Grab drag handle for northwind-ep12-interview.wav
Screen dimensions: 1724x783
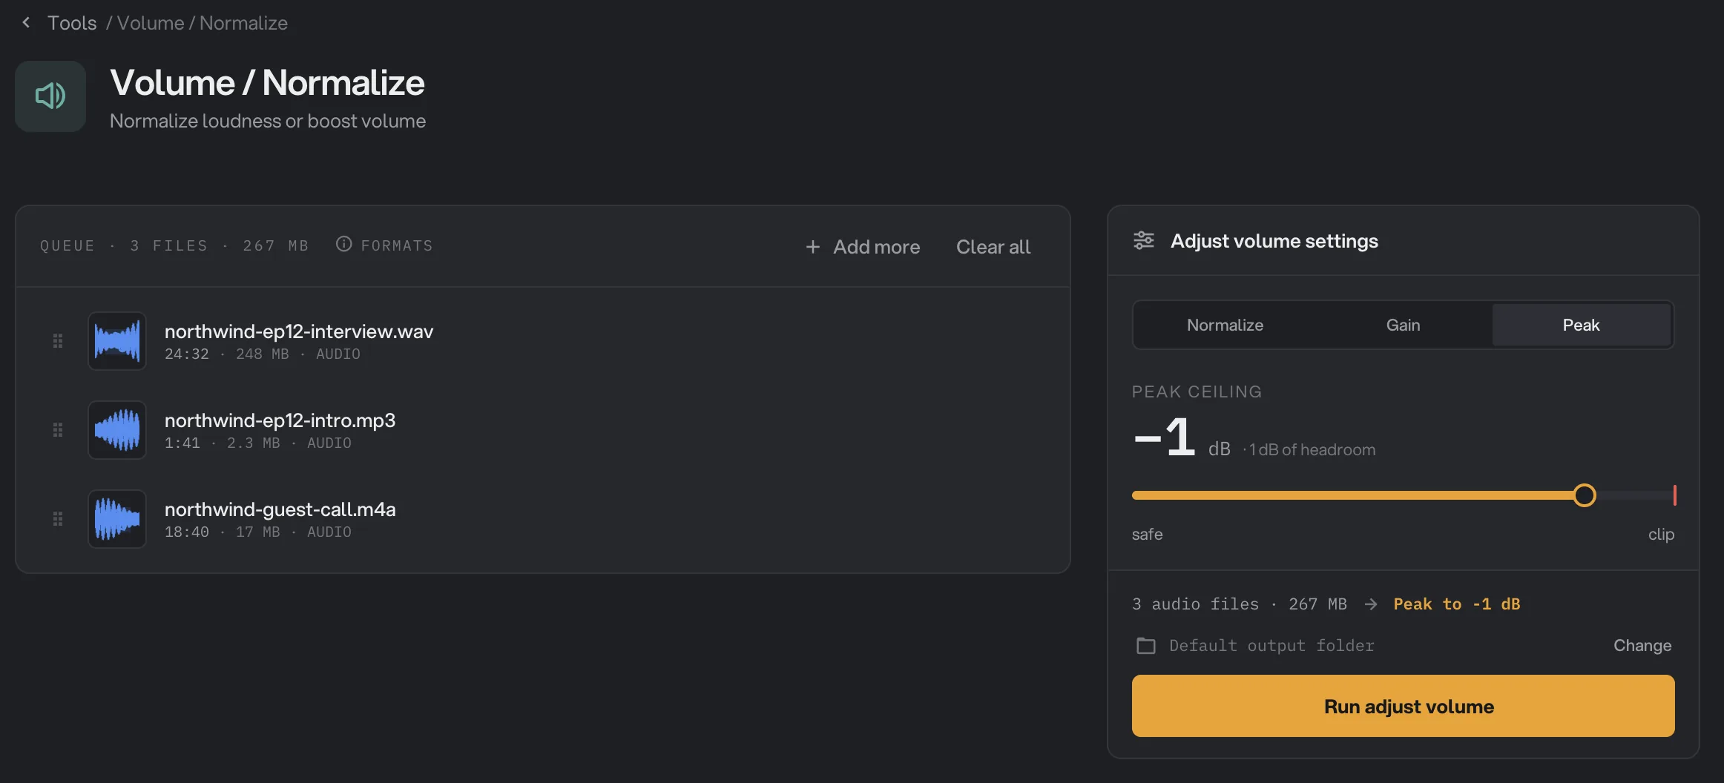(58, 341)
